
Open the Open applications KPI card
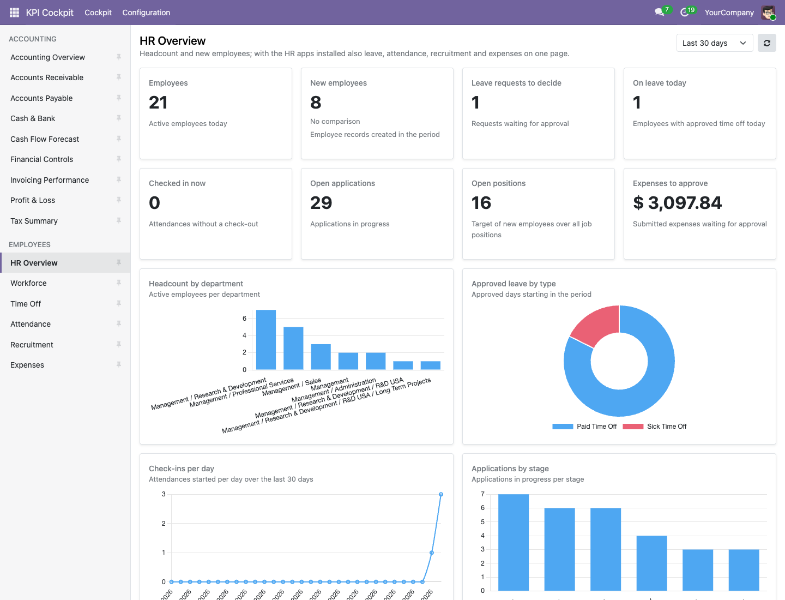click(377, 214)
